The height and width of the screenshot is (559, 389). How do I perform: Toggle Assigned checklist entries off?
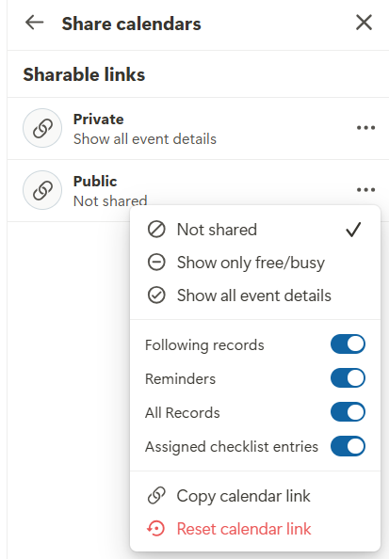pyautogui.click(x=348, y=446)
